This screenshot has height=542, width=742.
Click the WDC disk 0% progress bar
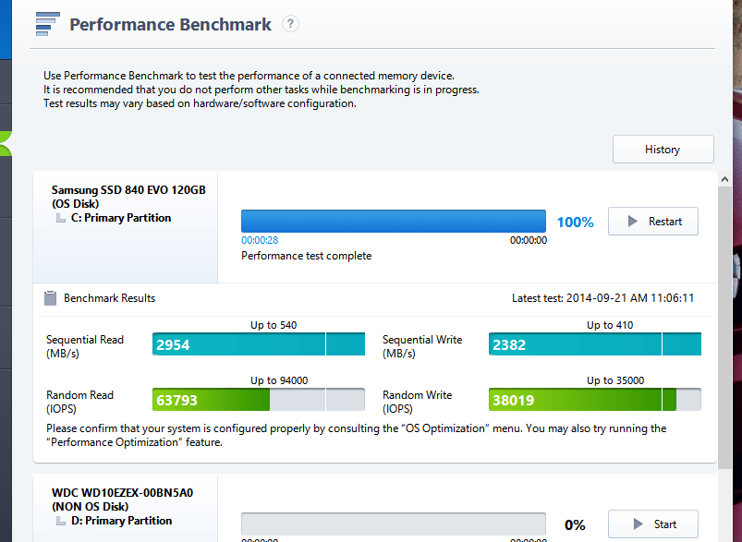(394, 524)
